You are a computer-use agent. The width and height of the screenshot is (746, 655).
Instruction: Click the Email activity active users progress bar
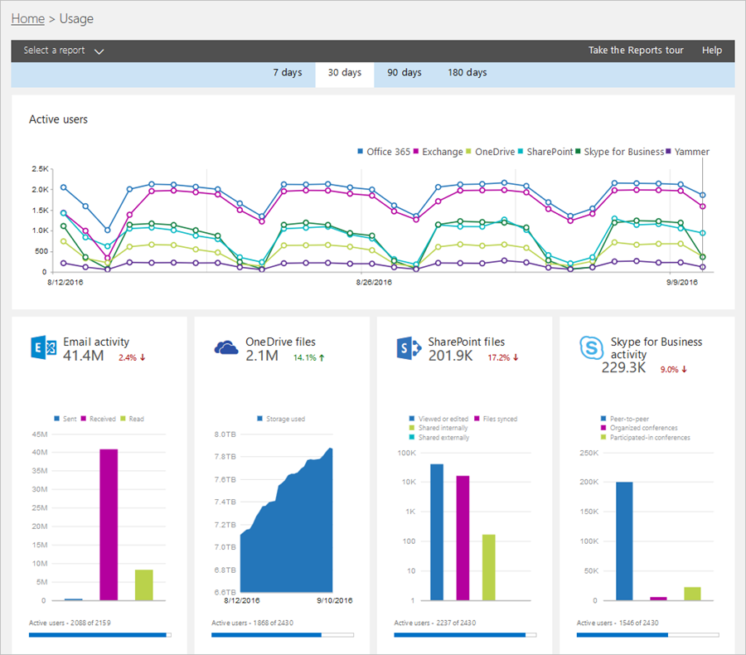[x=99, y=634]
